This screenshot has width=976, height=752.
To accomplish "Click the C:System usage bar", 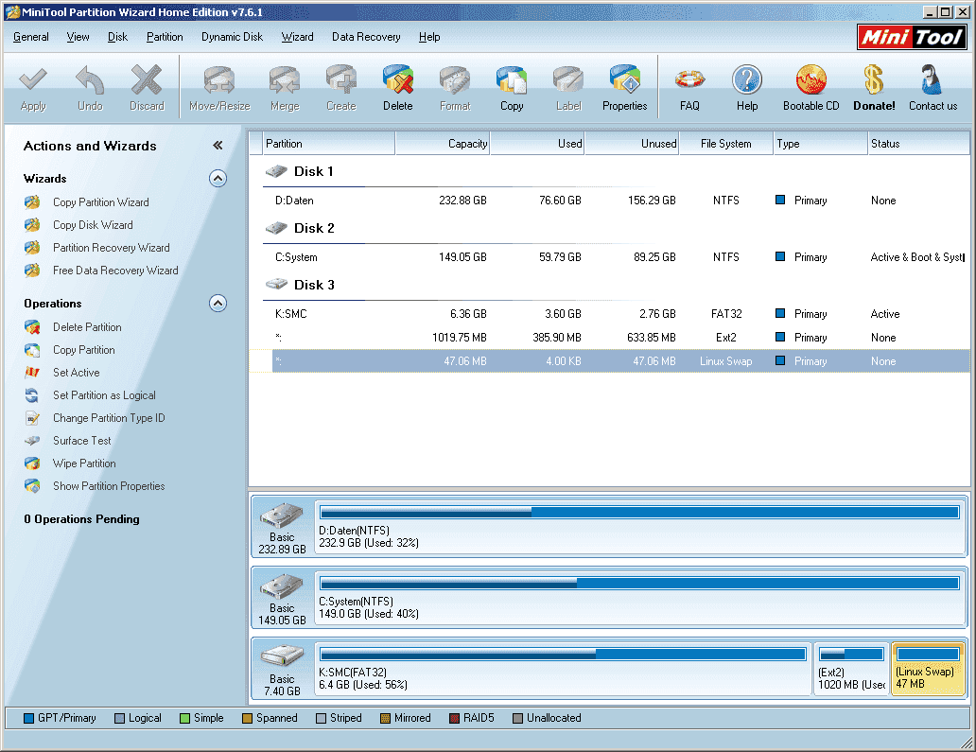I will (x=639, y=584).
